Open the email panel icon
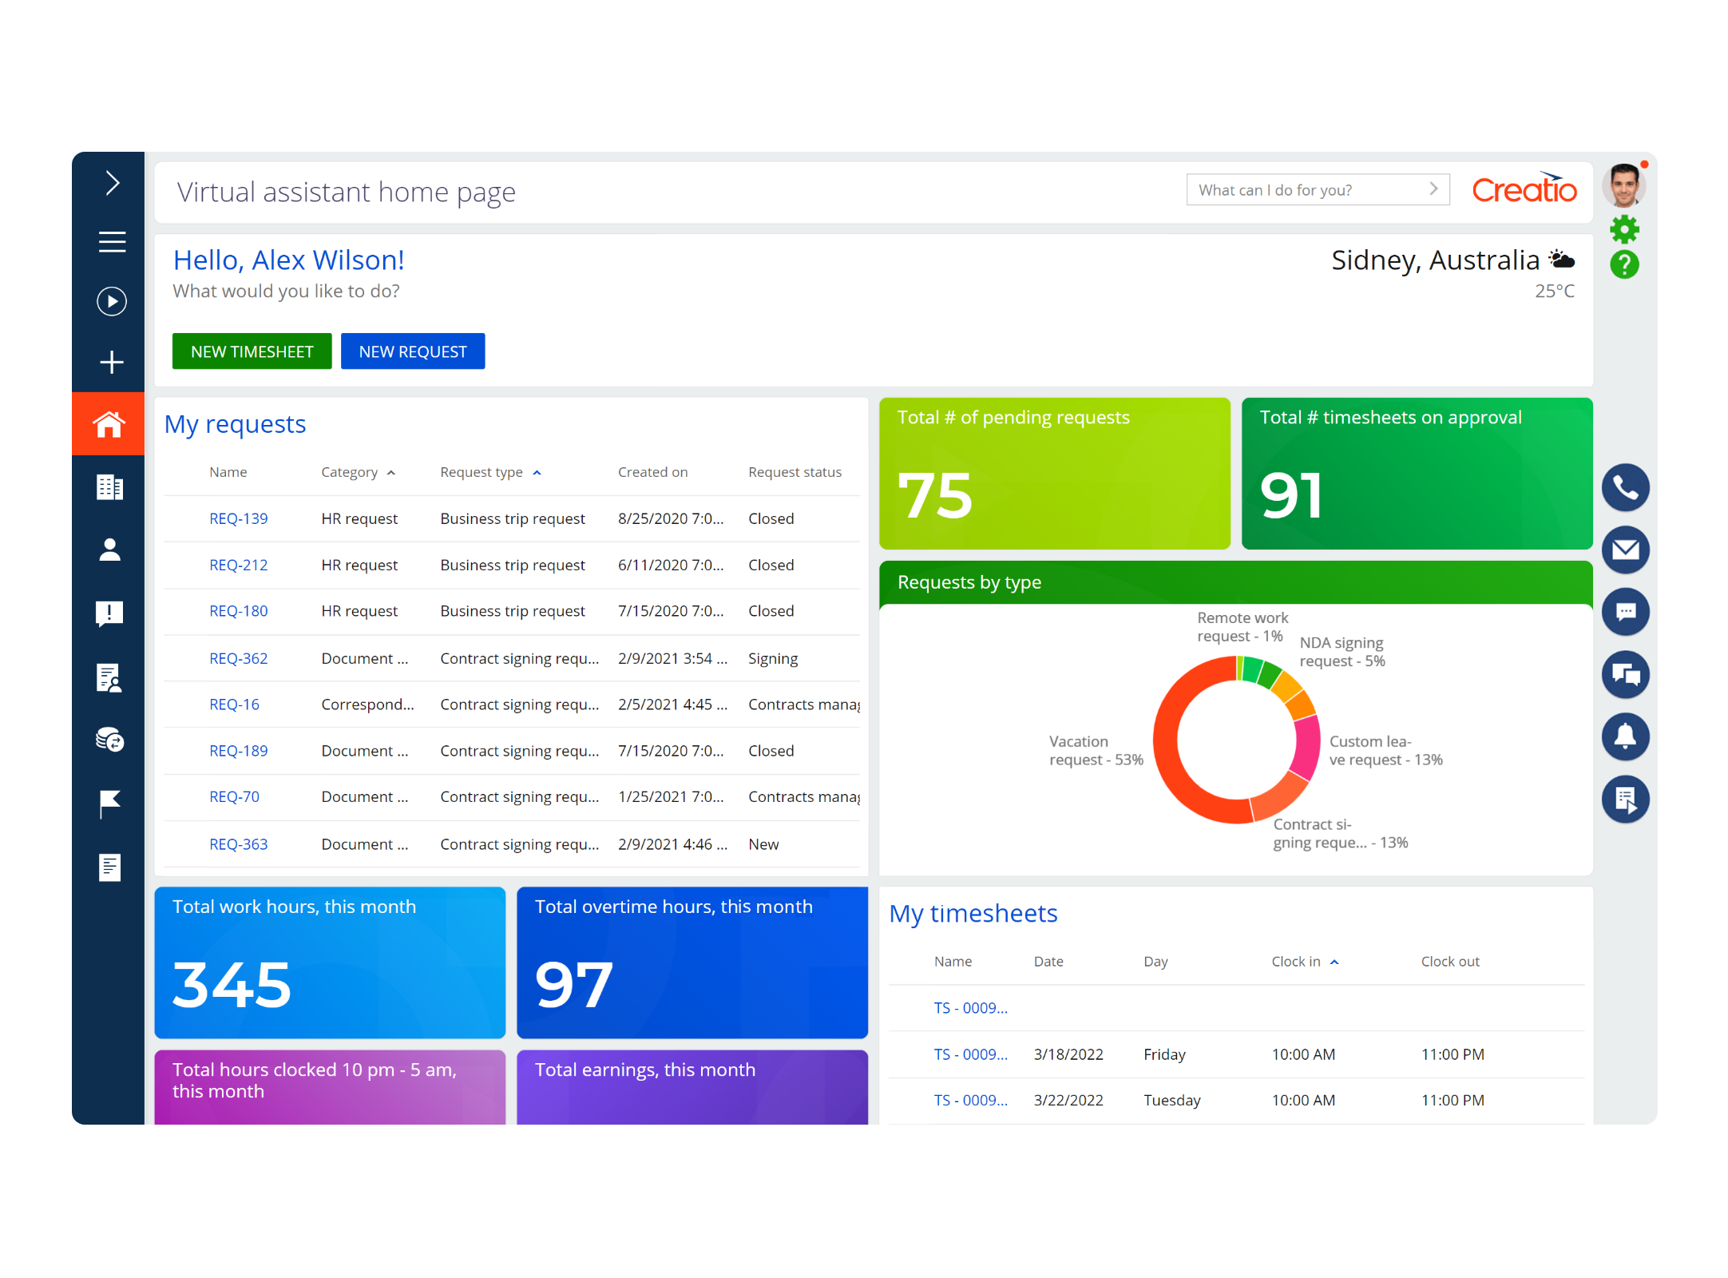The image size is (1728, 1278). (1626, 550)
